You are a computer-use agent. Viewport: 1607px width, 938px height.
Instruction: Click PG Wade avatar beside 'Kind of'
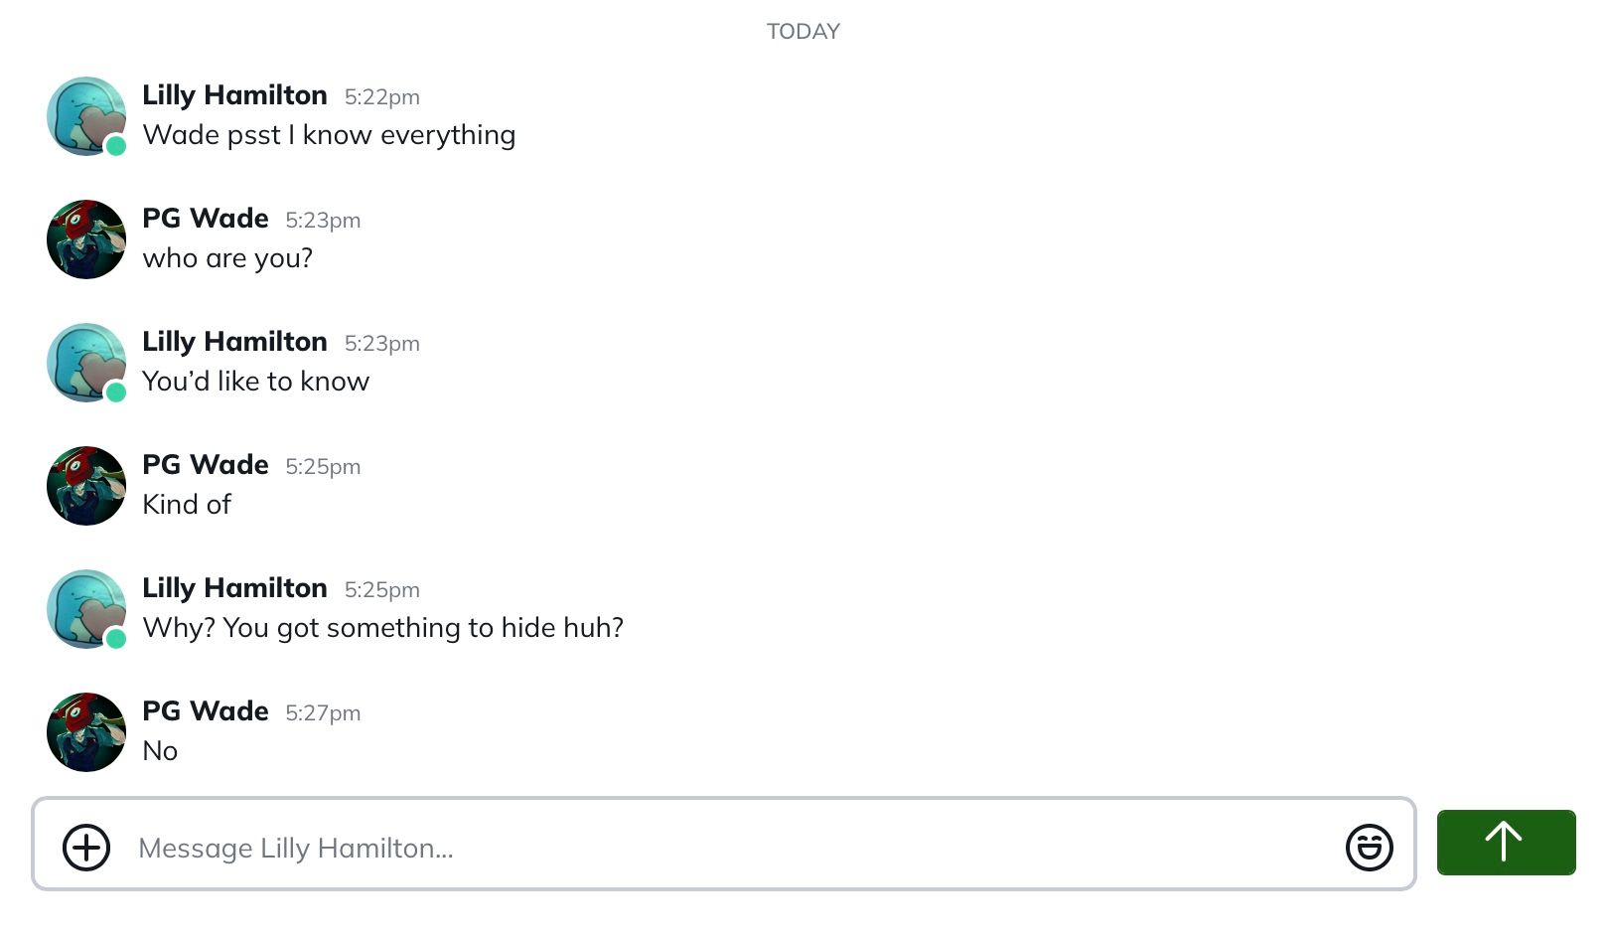tap(86, 486)
